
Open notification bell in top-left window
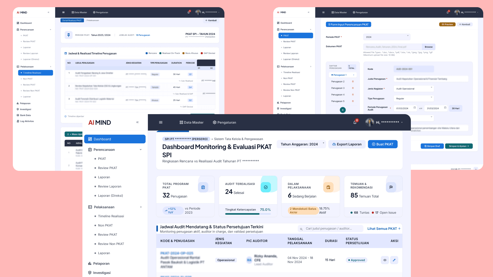[x=189, y=12]
